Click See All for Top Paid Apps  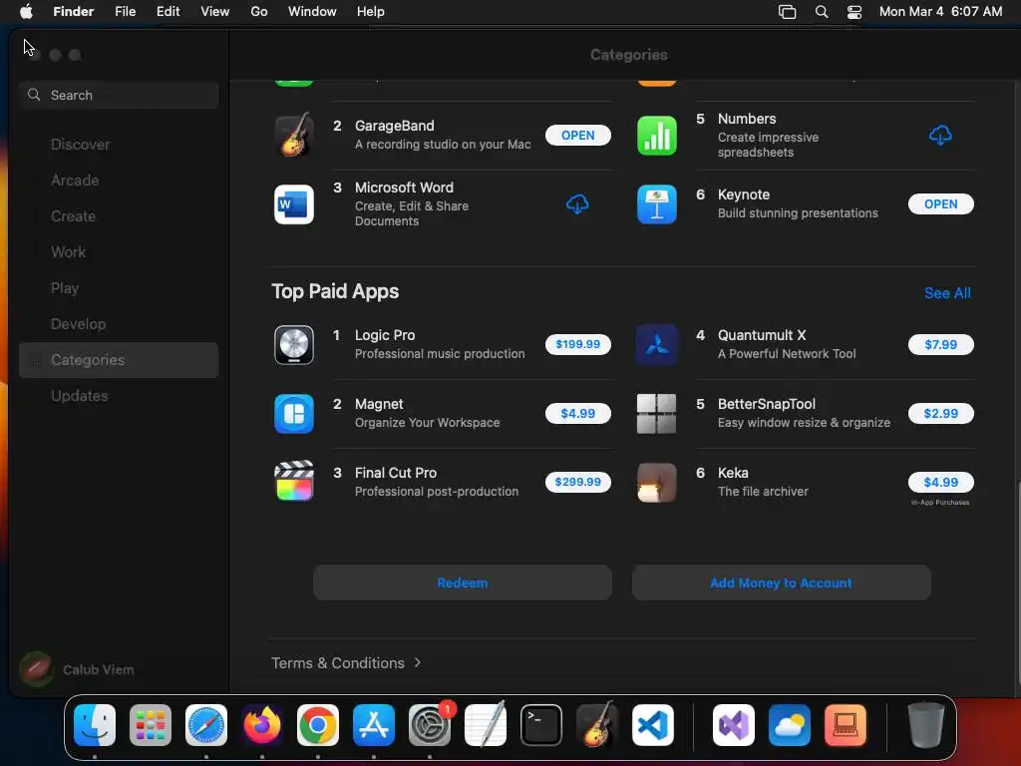(947, 293)
